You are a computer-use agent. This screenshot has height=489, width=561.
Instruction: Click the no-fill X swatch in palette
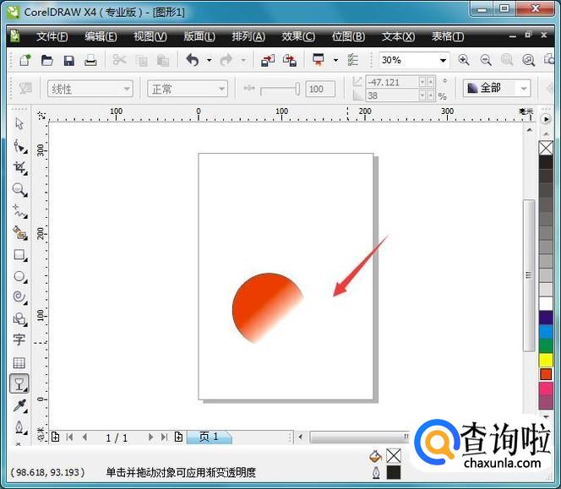click(x=546, y=149)
